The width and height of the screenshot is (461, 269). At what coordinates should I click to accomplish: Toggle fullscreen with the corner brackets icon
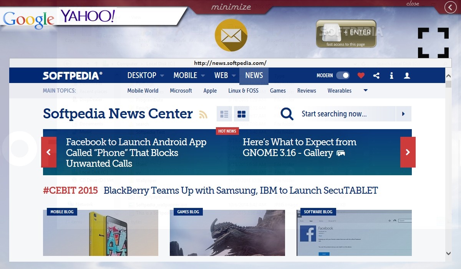433,43
